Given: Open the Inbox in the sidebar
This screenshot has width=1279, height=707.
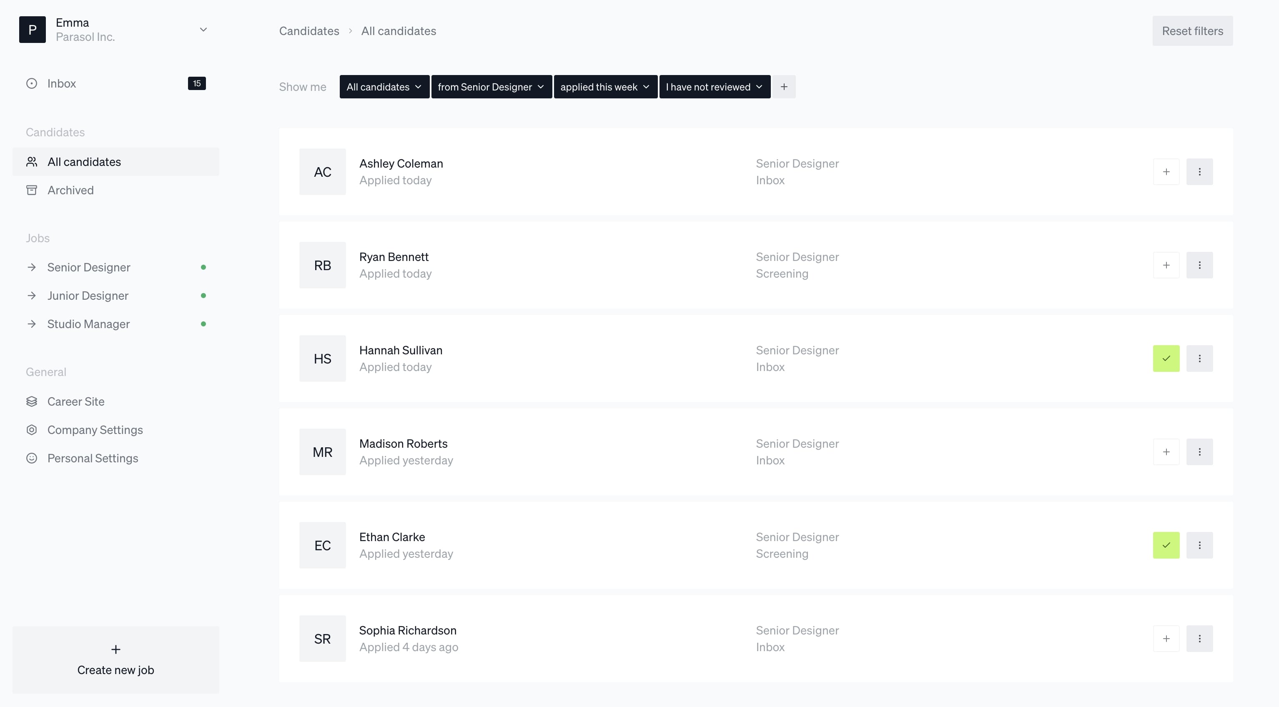Looking at the screenshot, I should point(116,83).
